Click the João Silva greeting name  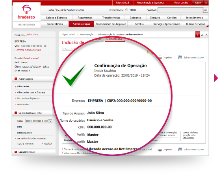pos(32,35)
